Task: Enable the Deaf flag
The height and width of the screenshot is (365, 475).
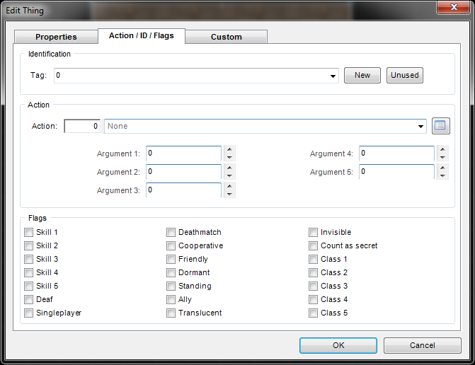Action: point(29,300)
